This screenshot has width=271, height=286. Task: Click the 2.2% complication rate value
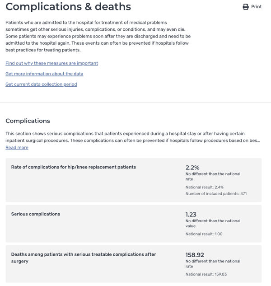tap(192, 168)
